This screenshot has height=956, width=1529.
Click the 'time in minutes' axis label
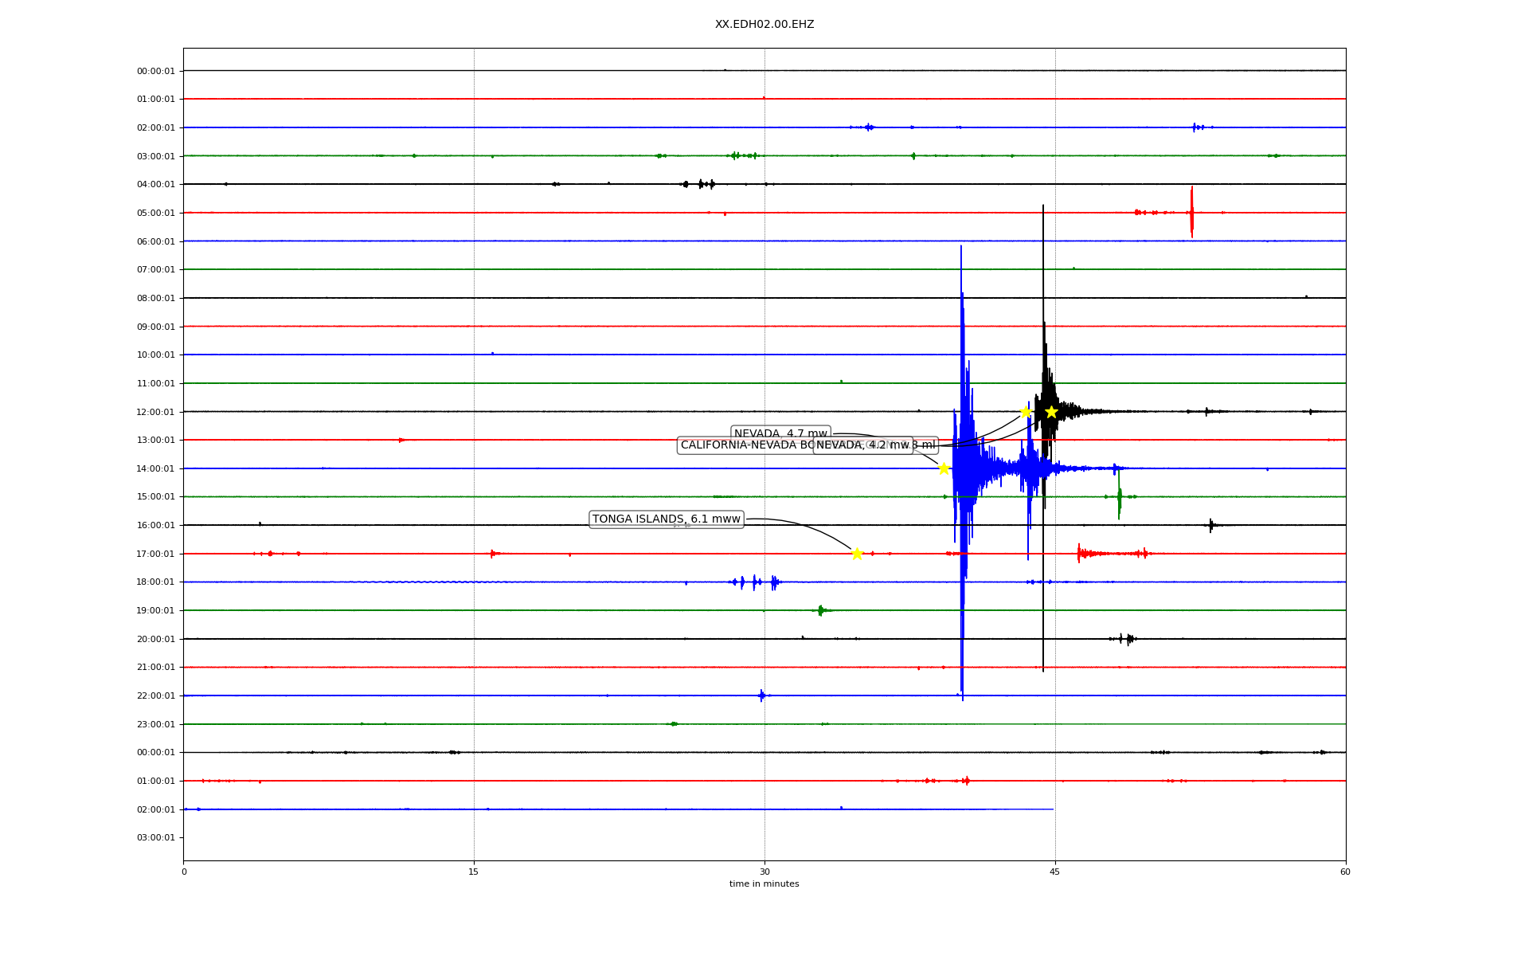click(x=764, y=884)
